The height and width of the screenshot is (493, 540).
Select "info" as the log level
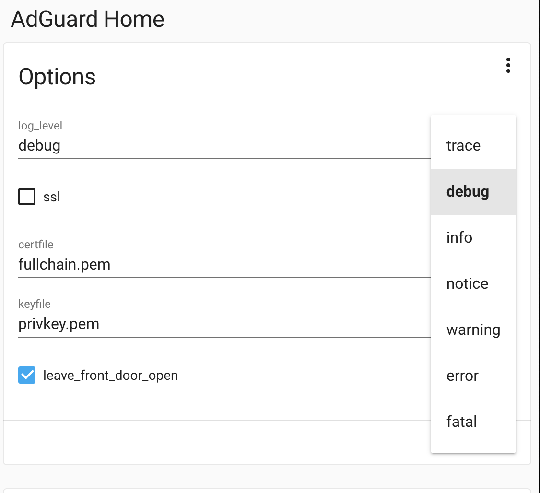[459, 237]
